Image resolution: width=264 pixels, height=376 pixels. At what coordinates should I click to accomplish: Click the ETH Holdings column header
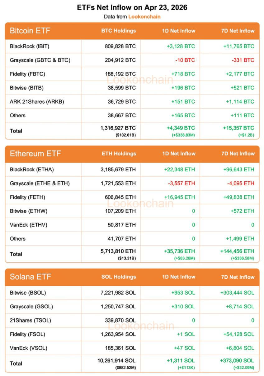pos(119,154)
